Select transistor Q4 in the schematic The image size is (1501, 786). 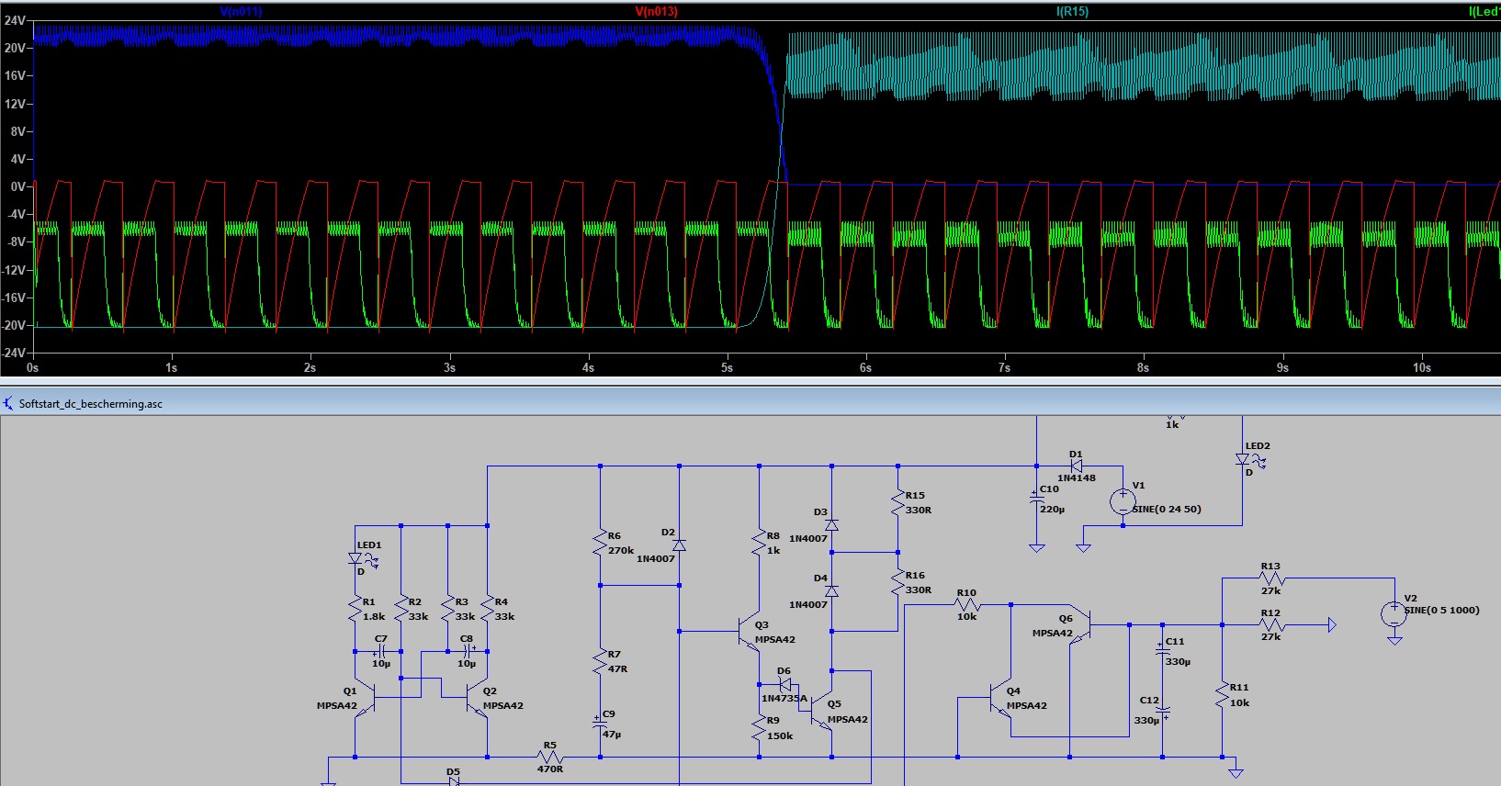point(1000,698)
